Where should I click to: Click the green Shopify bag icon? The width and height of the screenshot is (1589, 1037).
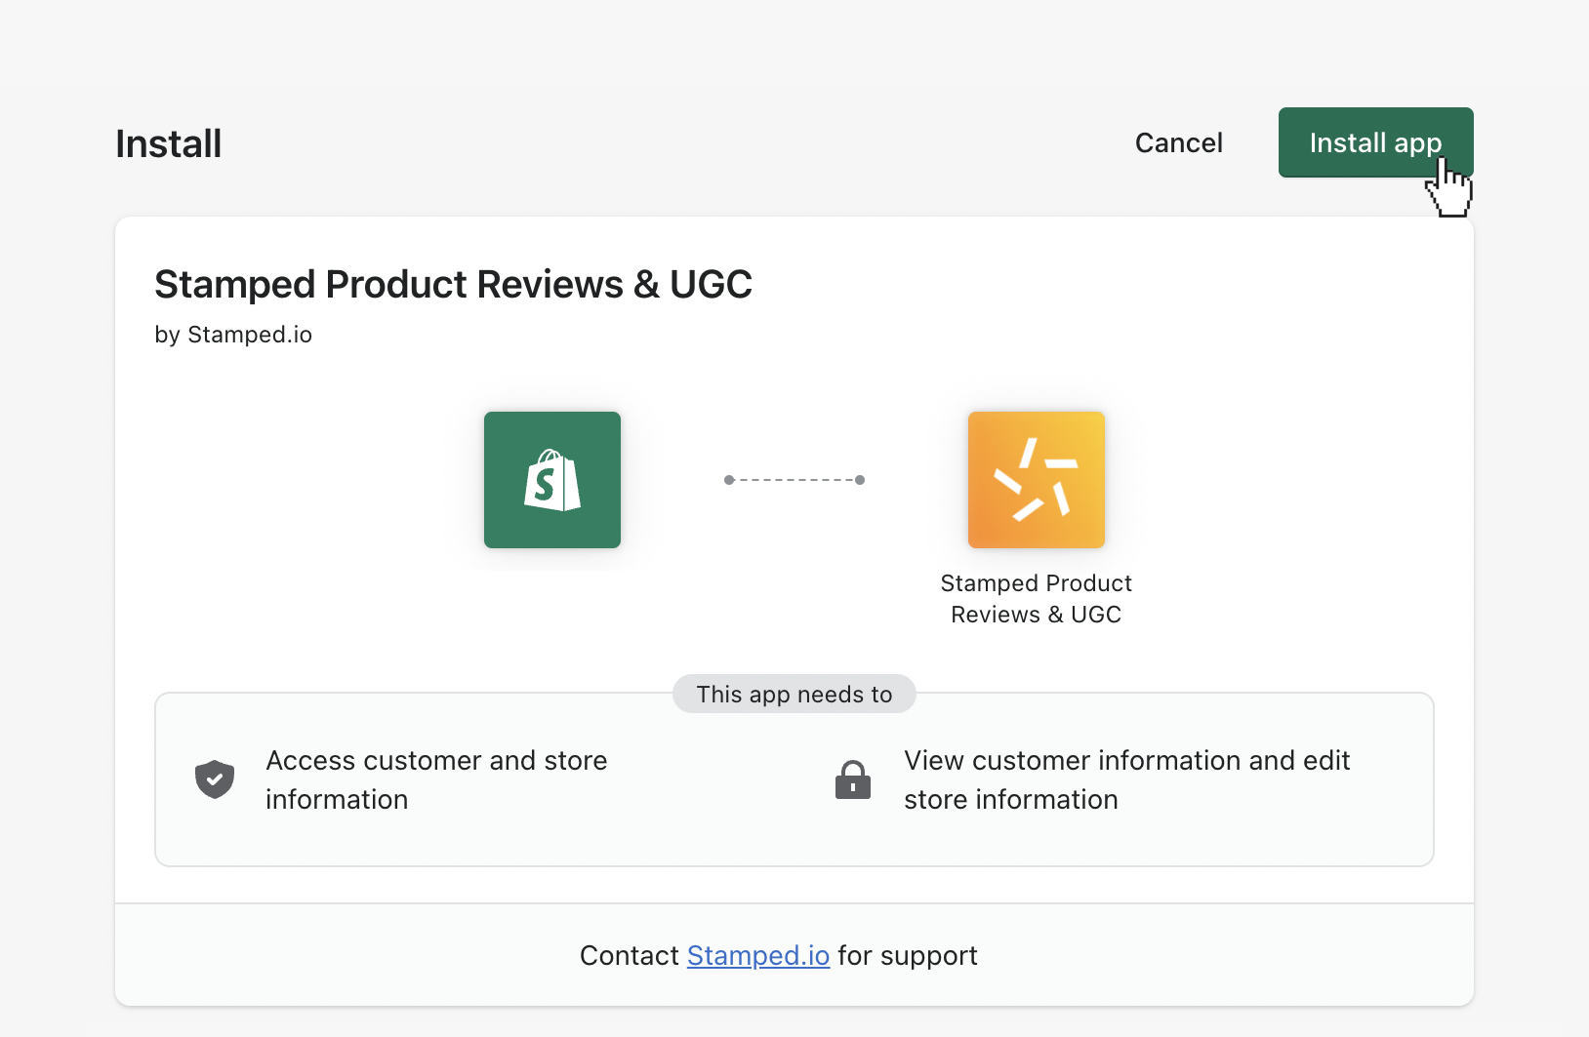tap(552, 480)
